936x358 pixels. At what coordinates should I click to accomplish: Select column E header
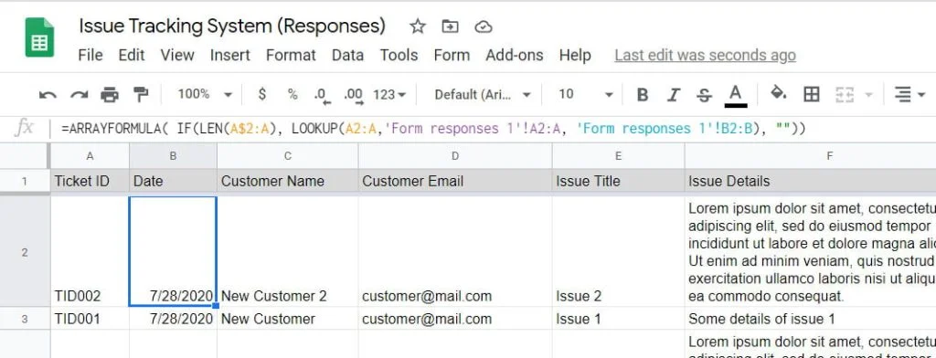619,156
